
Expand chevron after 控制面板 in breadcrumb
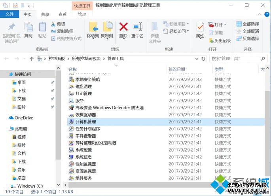point(68,59)
